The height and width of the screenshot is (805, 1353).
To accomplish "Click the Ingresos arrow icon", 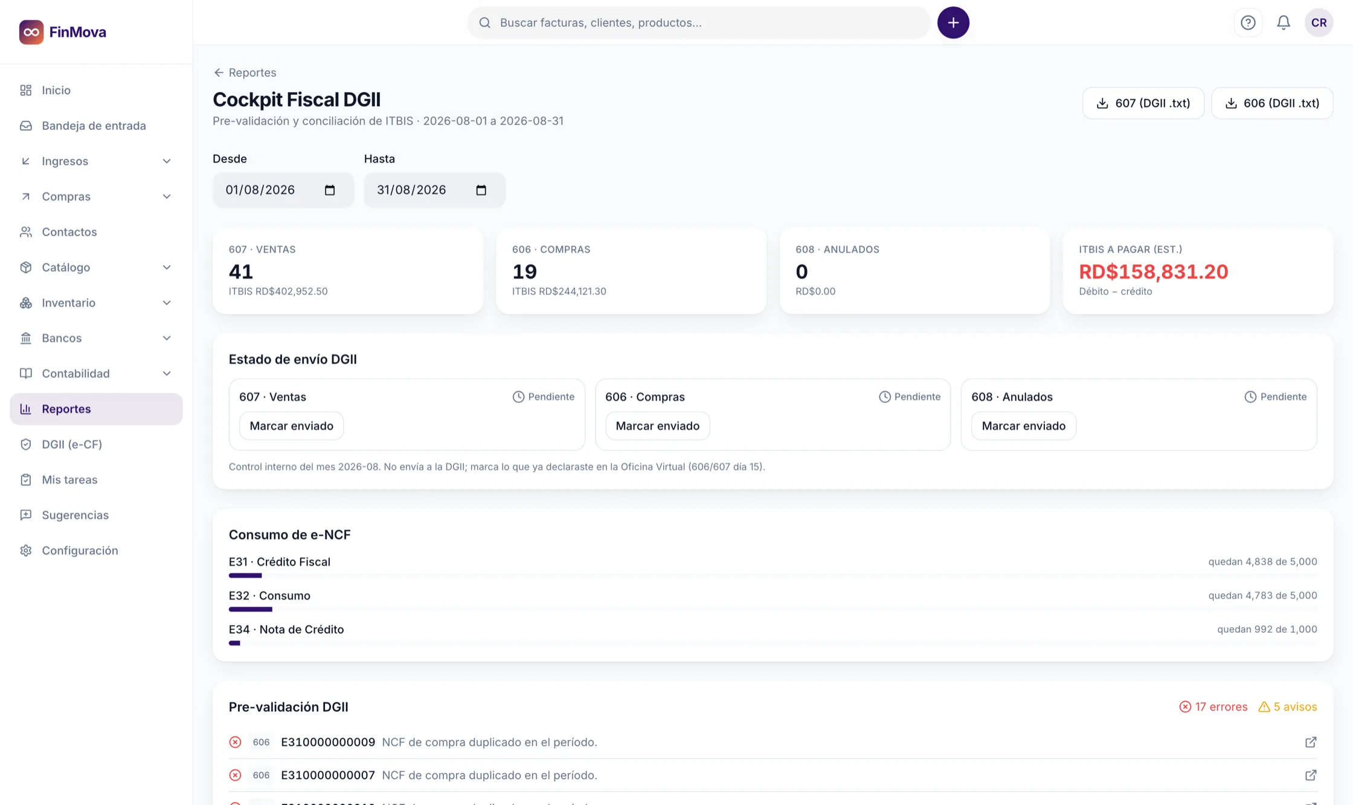I will click(x=25, y=161).
